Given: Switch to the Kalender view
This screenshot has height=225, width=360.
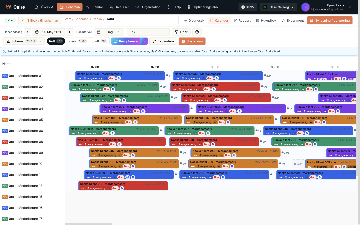Looking at the screenshot, I should [219, 20].
